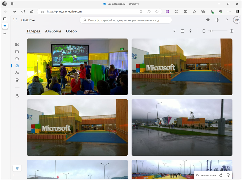
Task: Open tab actions menu
Action: pyautogui.click(x=5, y=19)
